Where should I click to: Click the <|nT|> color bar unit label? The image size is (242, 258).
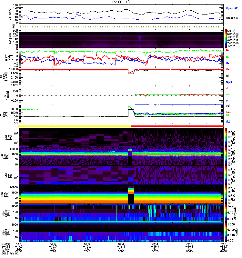237,232
